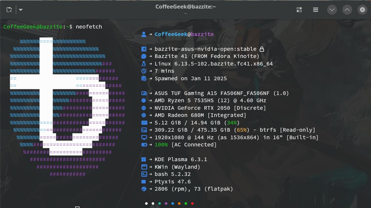
Task: Click the disk icon beside 309.22 GiB
Action: (x=144, y=130)
